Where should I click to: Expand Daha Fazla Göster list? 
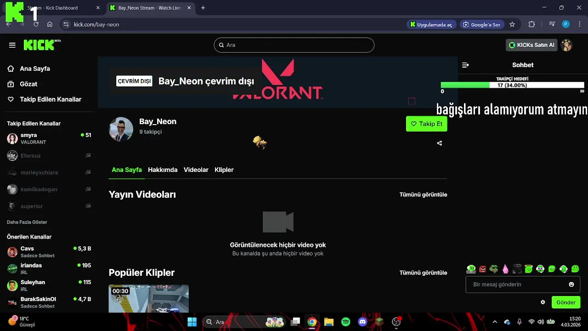pos(27,222)
